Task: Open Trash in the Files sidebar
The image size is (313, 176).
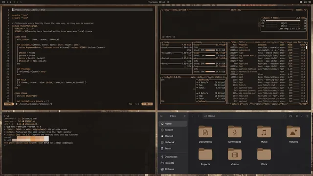Action: pos(173,149)
